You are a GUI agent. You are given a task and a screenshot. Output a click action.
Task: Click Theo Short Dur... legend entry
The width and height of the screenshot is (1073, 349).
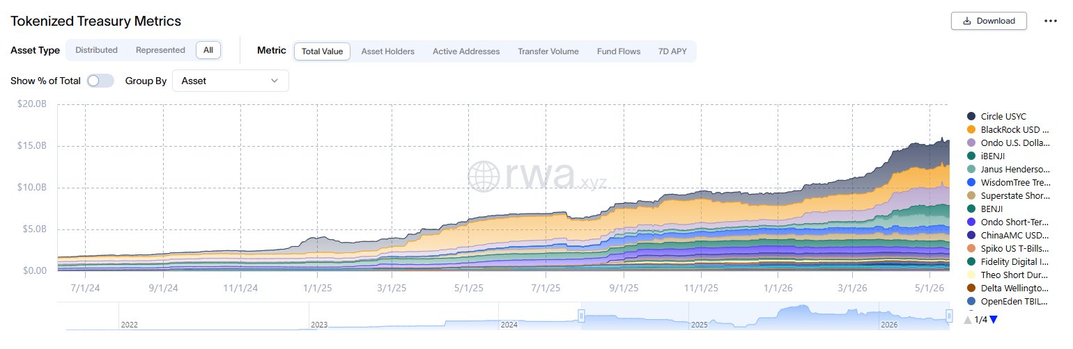tap(1008, 275)
